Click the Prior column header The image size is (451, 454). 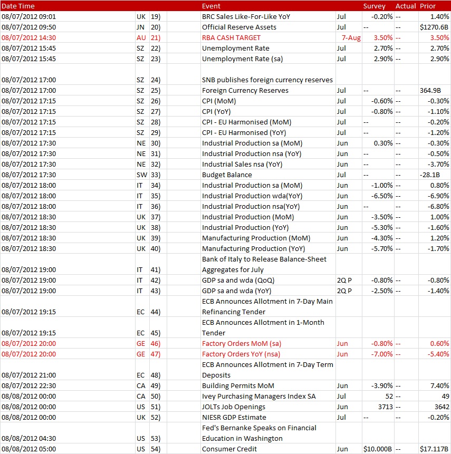[x=428, y=6]
